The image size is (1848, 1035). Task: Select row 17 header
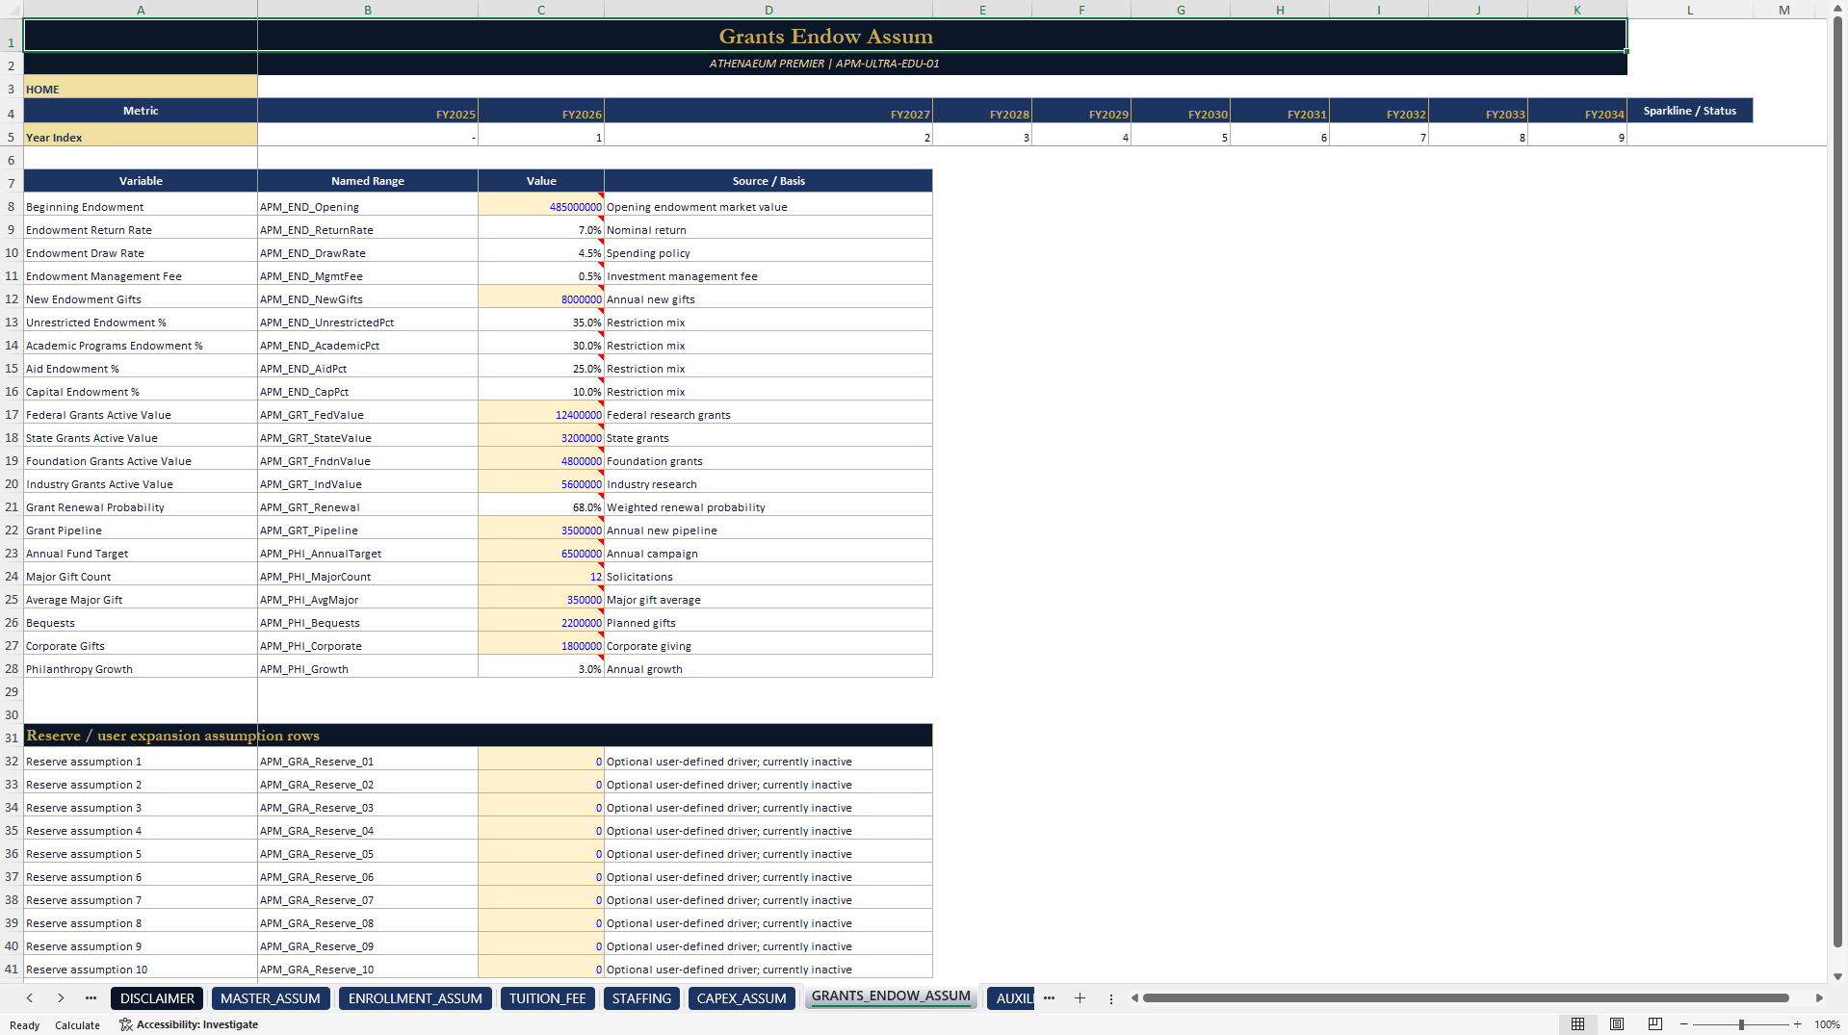pos(12,415)
